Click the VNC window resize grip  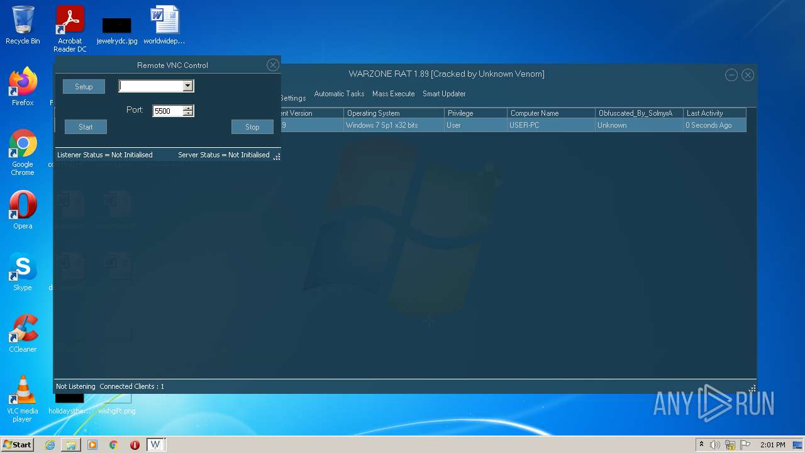tap(277, 157)
